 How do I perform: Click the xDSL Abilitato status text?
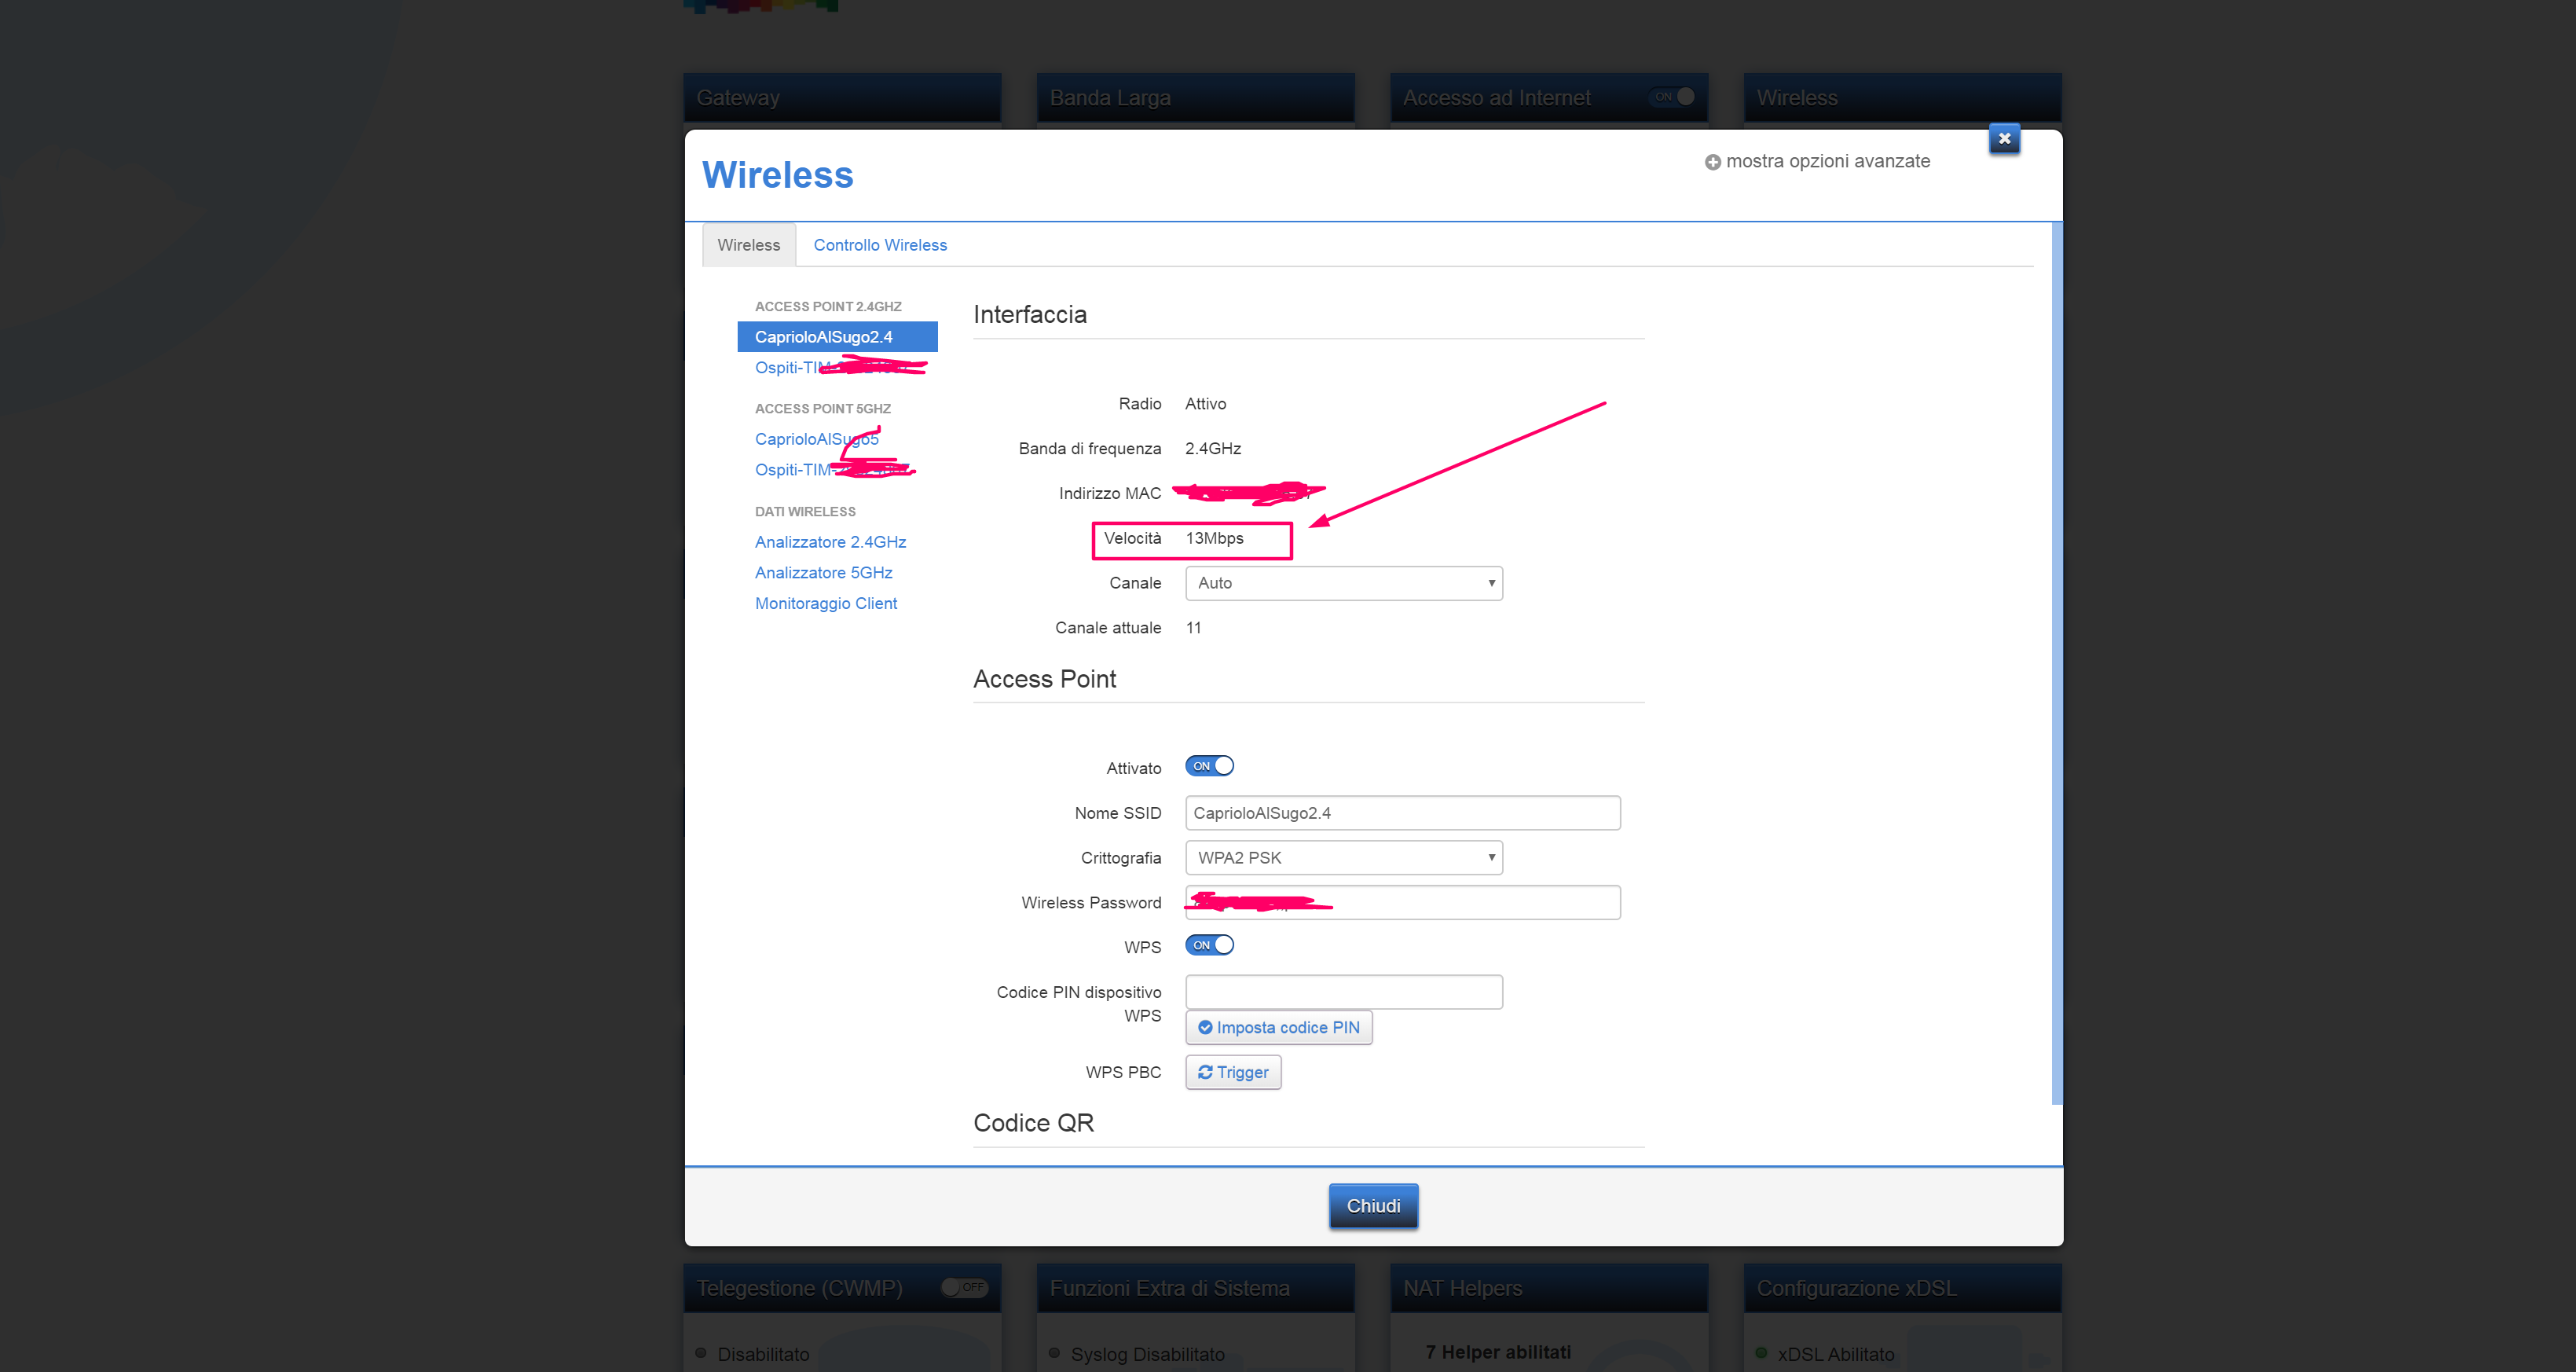point(1835,1354)
